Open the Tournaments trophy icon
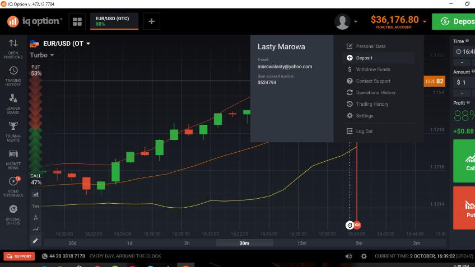 coord(13,130)
